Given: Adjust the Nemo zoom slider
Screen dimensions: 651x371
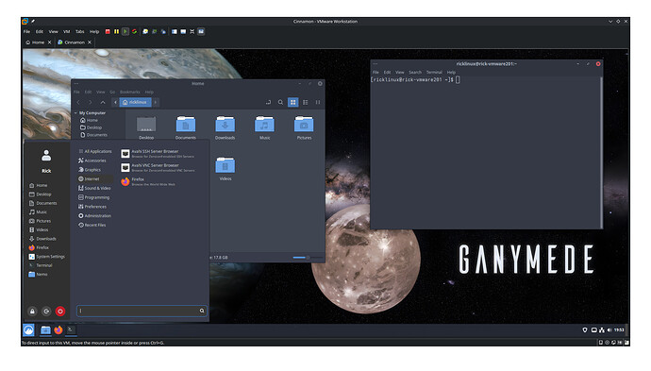Looking at the screenshot, I should pos(308,258).
